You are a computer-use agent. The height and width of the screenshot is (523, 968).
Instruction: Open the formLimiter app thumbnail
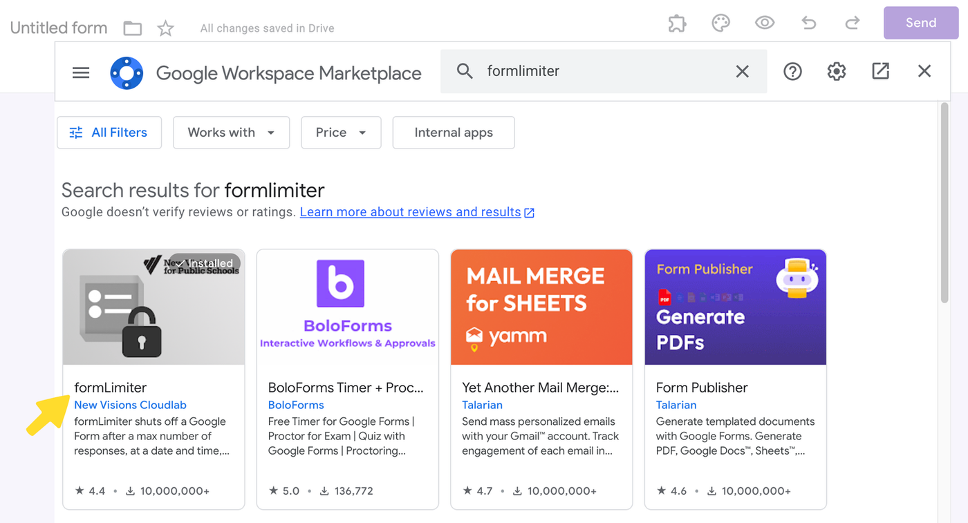click(153, 307)
